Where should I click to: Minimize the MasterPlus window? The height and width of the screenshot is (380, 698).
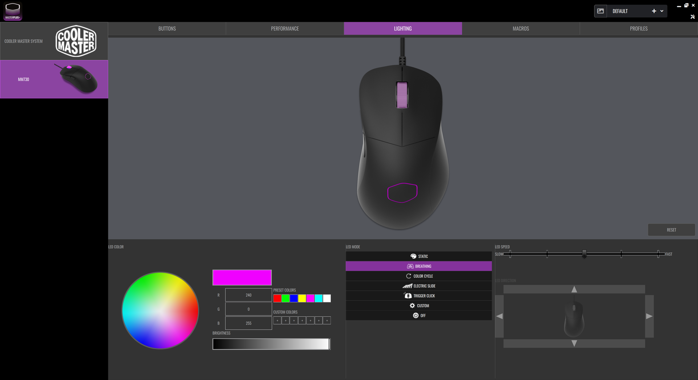tap(679, 6)
